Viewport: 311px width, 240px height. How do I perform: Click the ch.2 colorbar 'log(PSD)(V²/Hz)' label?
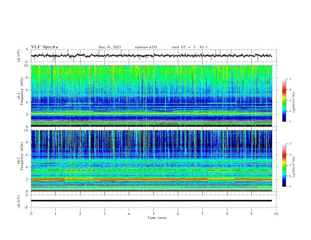294,167
